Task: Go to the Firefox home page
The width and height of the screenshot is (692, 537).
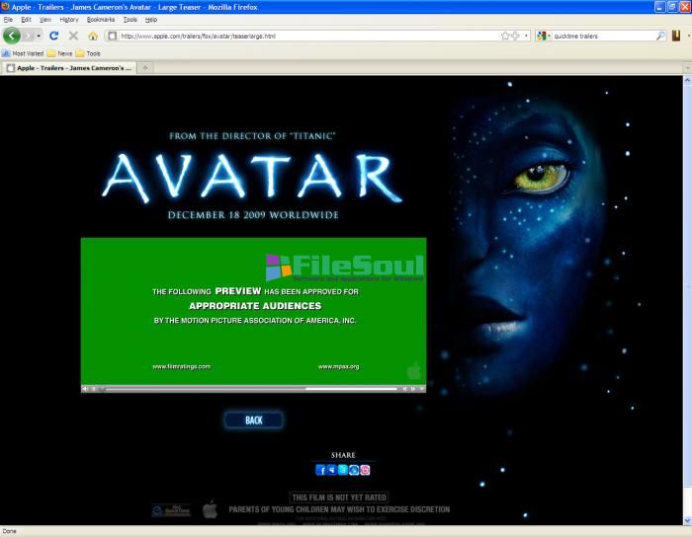Action: point(93,36)
